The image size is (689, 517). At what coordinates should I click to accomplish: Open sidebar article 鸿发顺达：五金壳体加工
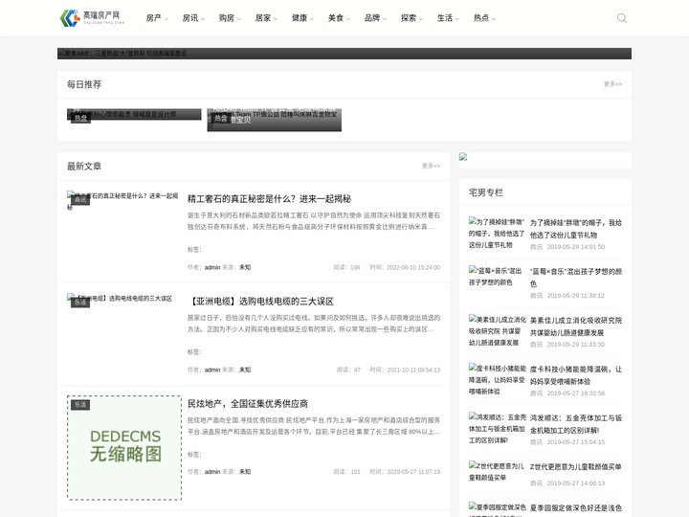tap(576, 424)
